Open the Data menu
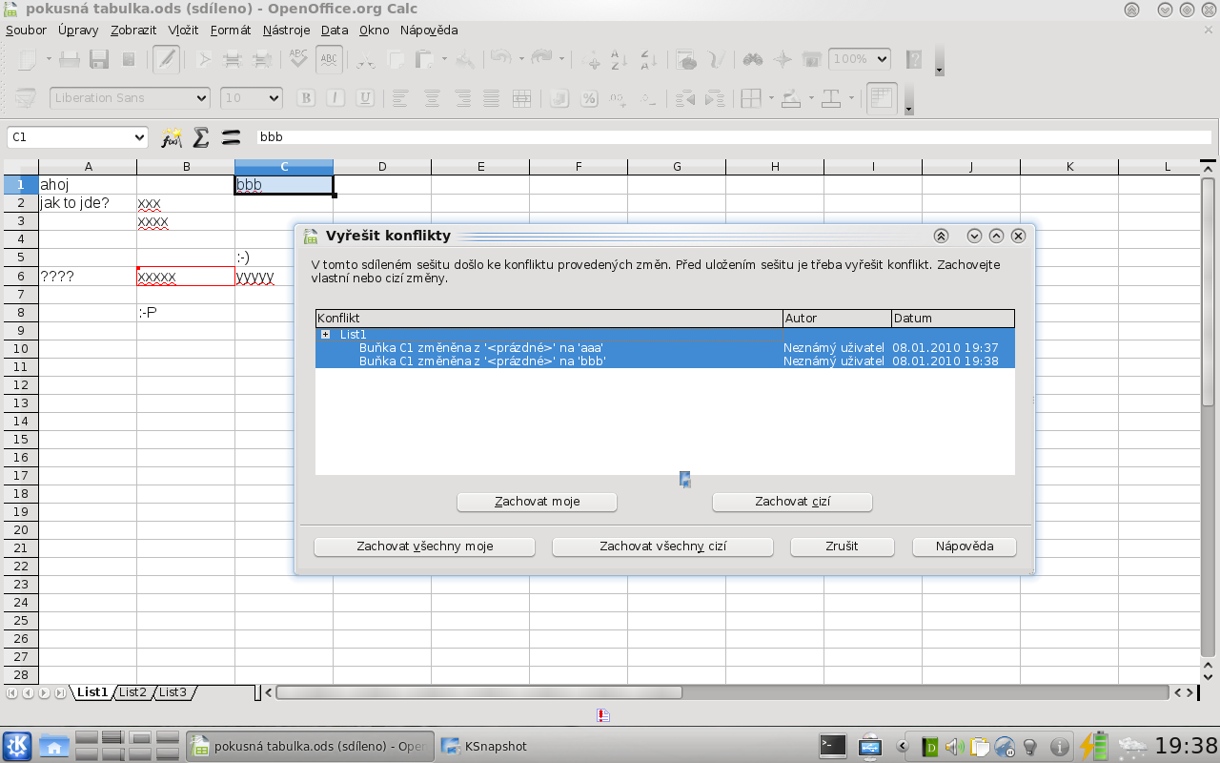The height and width of the screenshot is (763, 1220). pos(335,30)
